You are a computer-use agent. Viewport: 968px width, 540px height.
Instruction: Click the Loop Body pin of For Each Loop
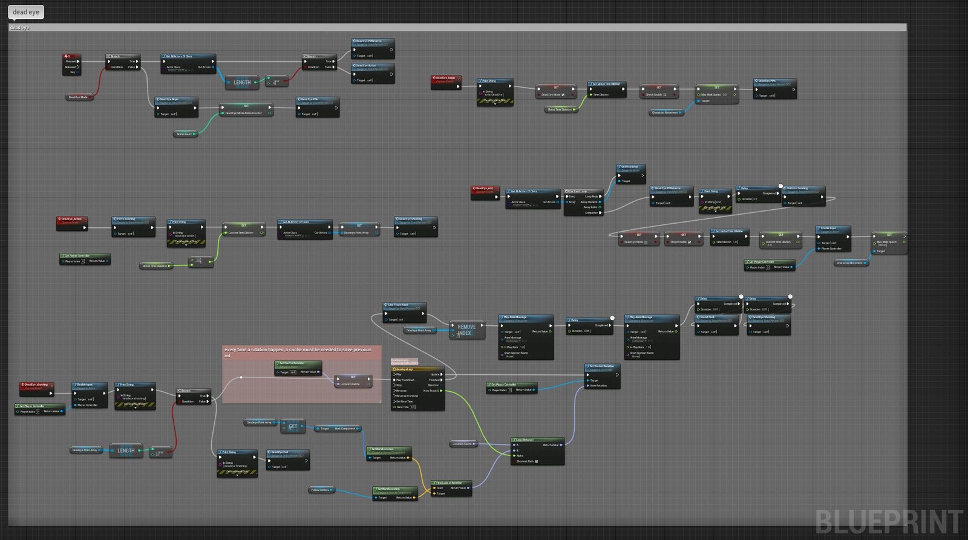(600, 197)
